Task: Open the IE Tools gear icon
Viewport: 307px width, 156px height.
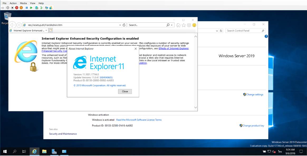Action: click(189, 25)
